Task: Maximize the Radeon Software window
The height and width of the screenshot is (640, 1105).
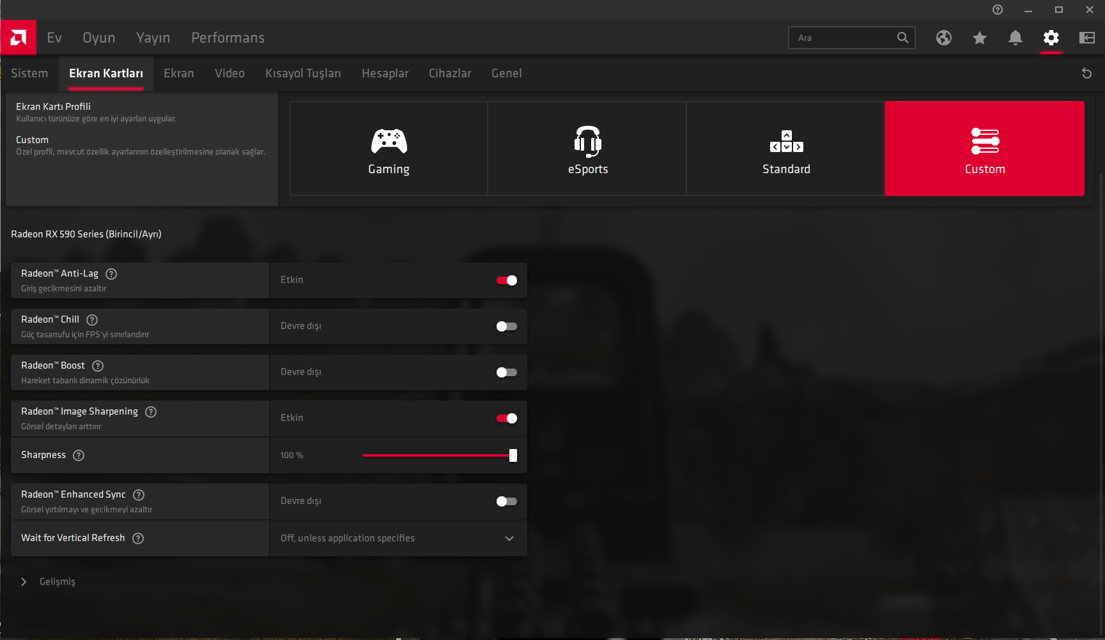Action: tap(1059, 10)
